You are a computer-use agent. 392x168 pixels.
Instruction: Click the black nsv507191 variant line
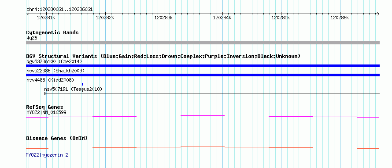click(x=212, y=93)
